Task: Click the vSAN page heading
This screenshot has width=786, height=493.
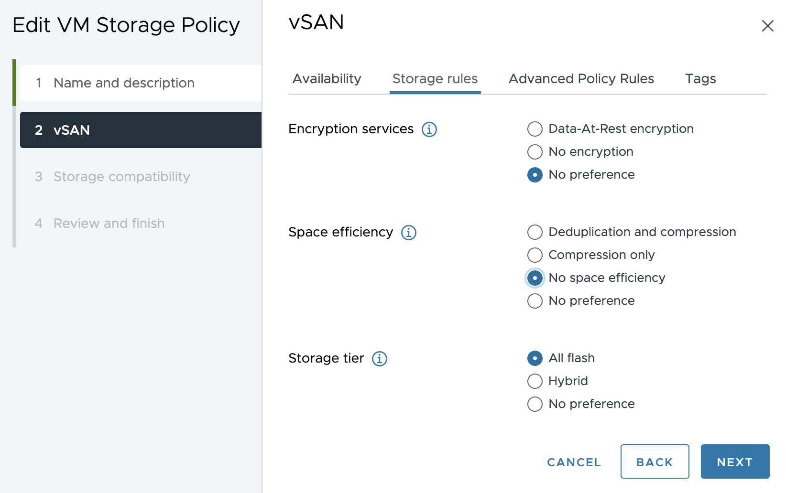Action: click(316, 22)
